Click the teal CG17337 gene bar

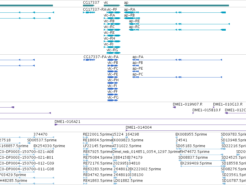(x=89, y=5)
